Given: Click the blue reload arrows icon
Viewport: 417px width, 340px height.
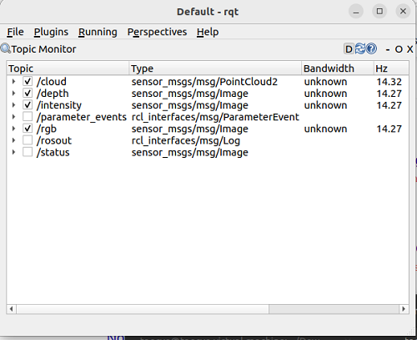Looking at the screenshot, I should (x=360, y=49).
